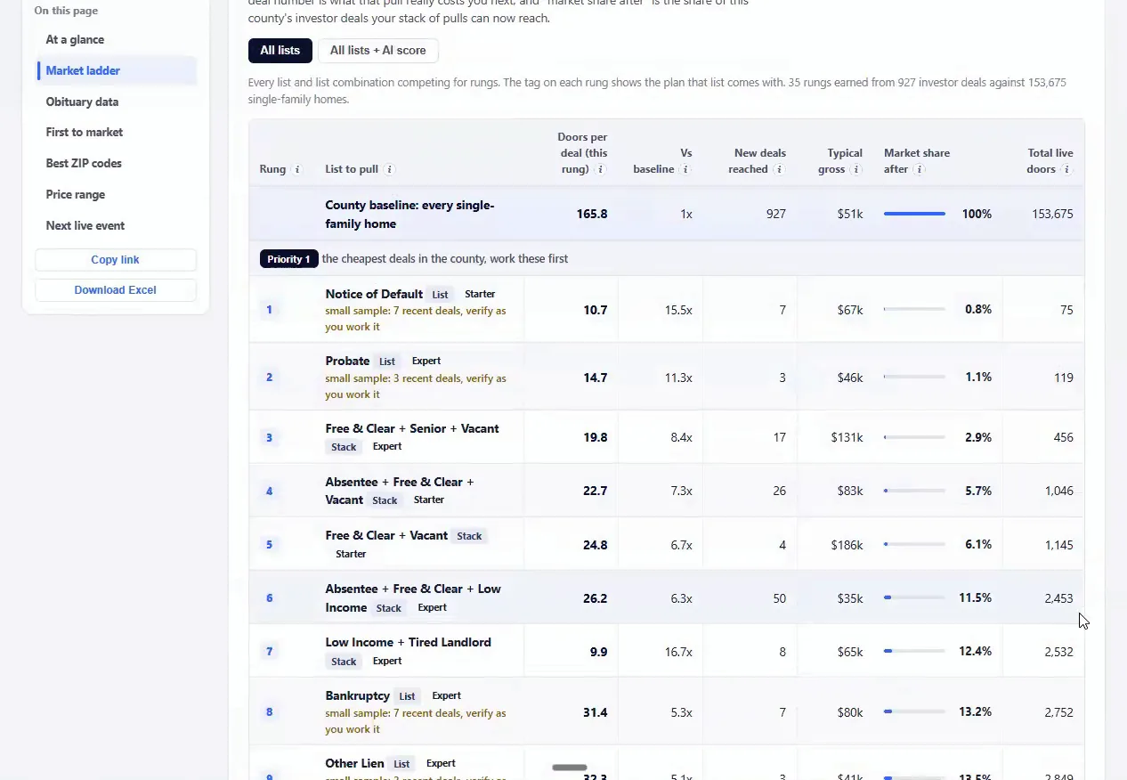Click rung badge 7 for Tired Landlord row

(269, 652)
